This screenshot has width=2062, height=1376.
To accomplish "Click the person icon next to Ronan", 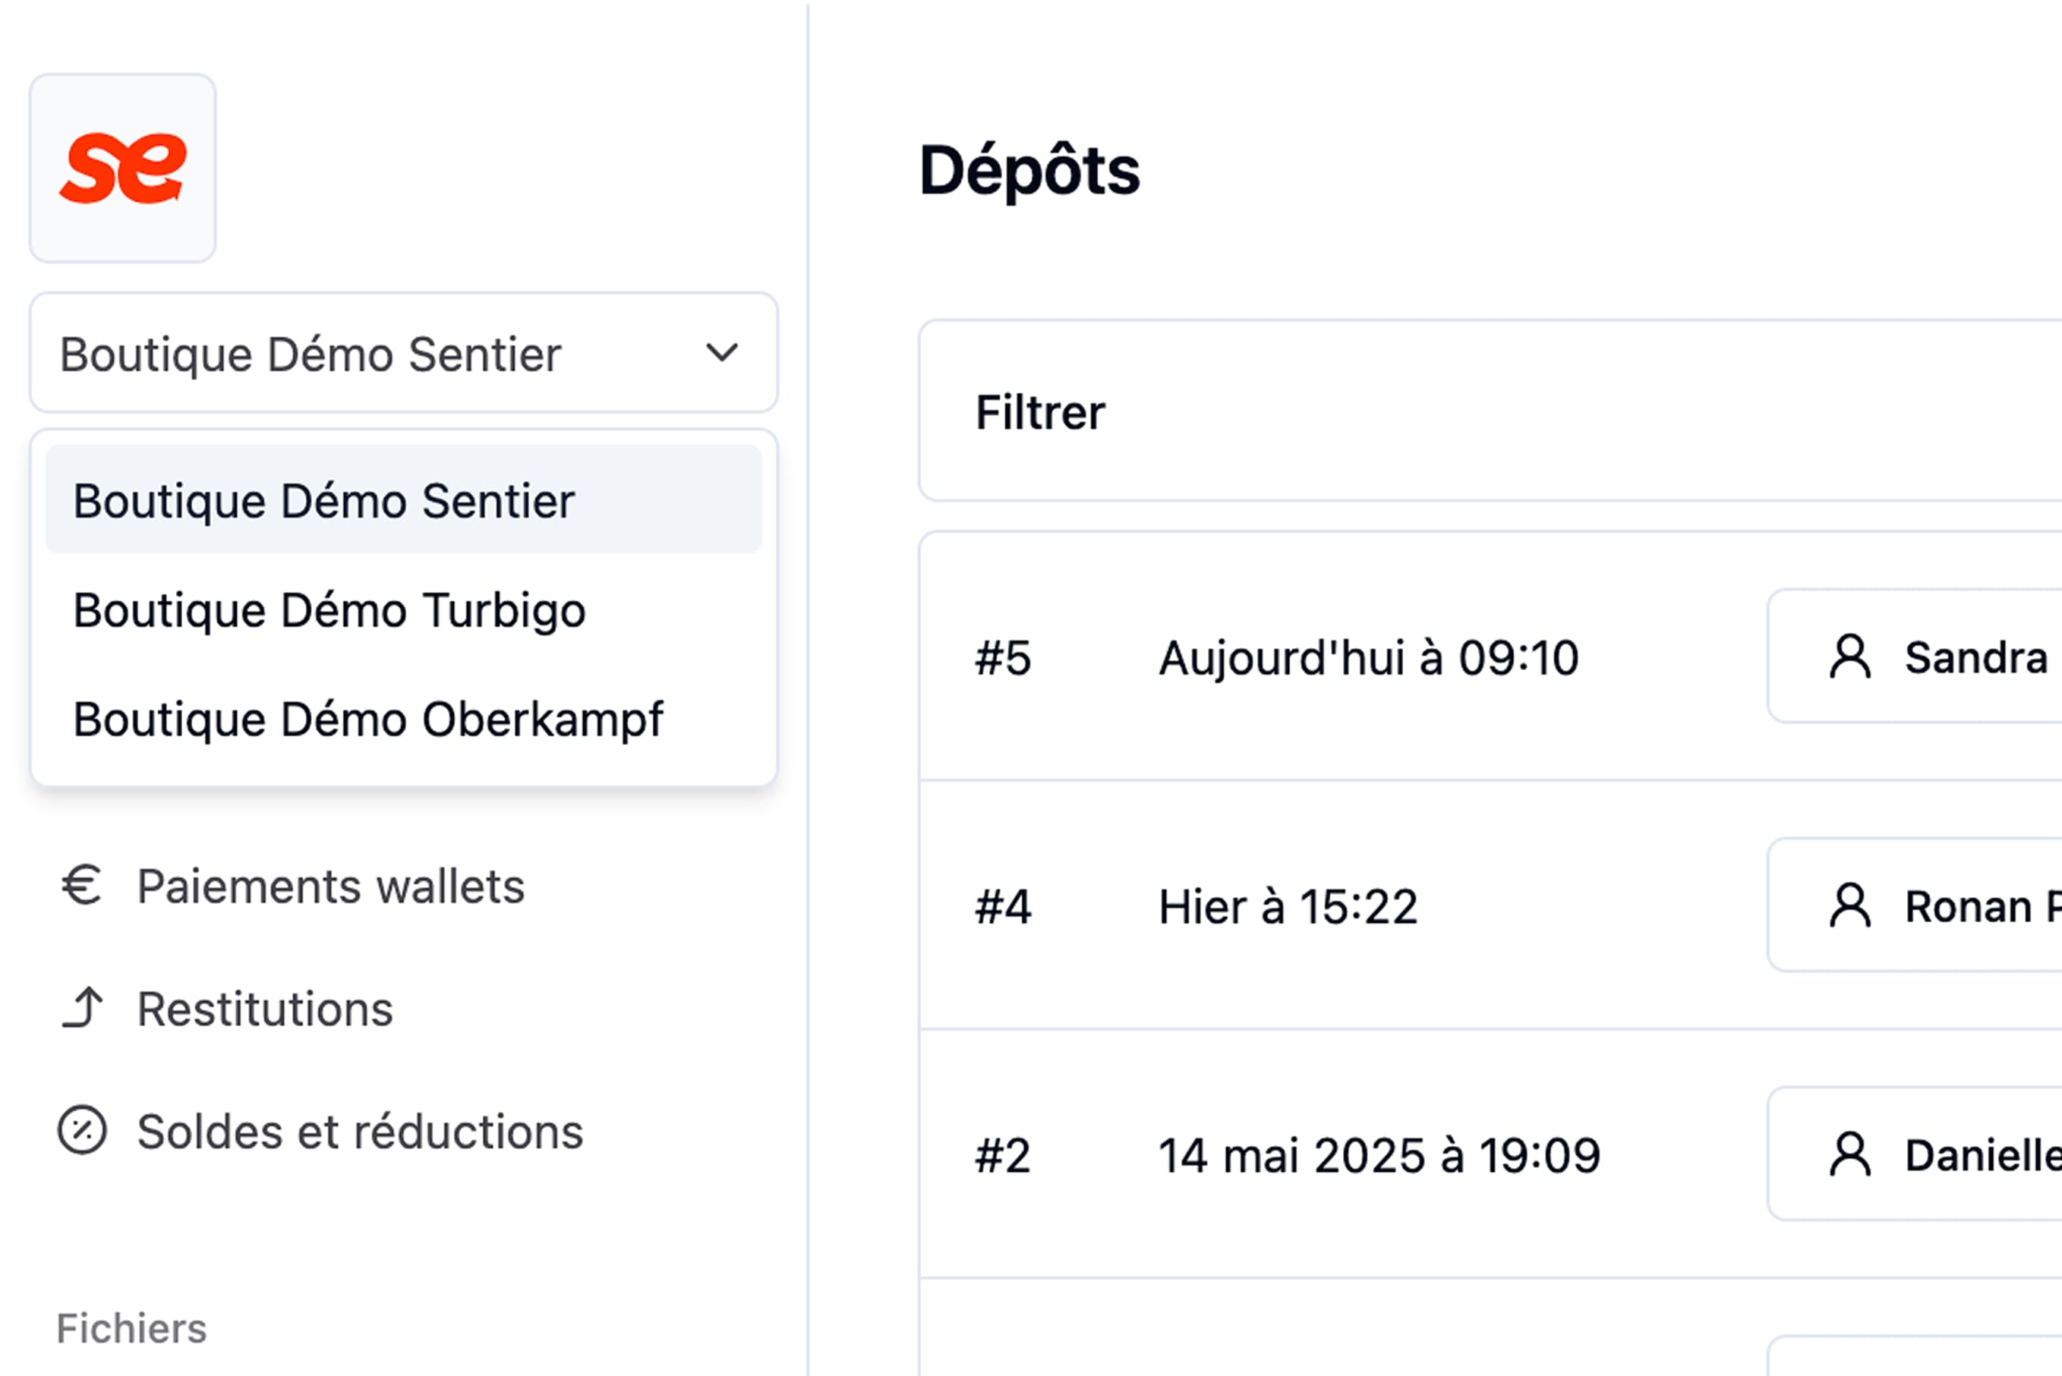I will pyautogui.click(x=1849, y=905).
